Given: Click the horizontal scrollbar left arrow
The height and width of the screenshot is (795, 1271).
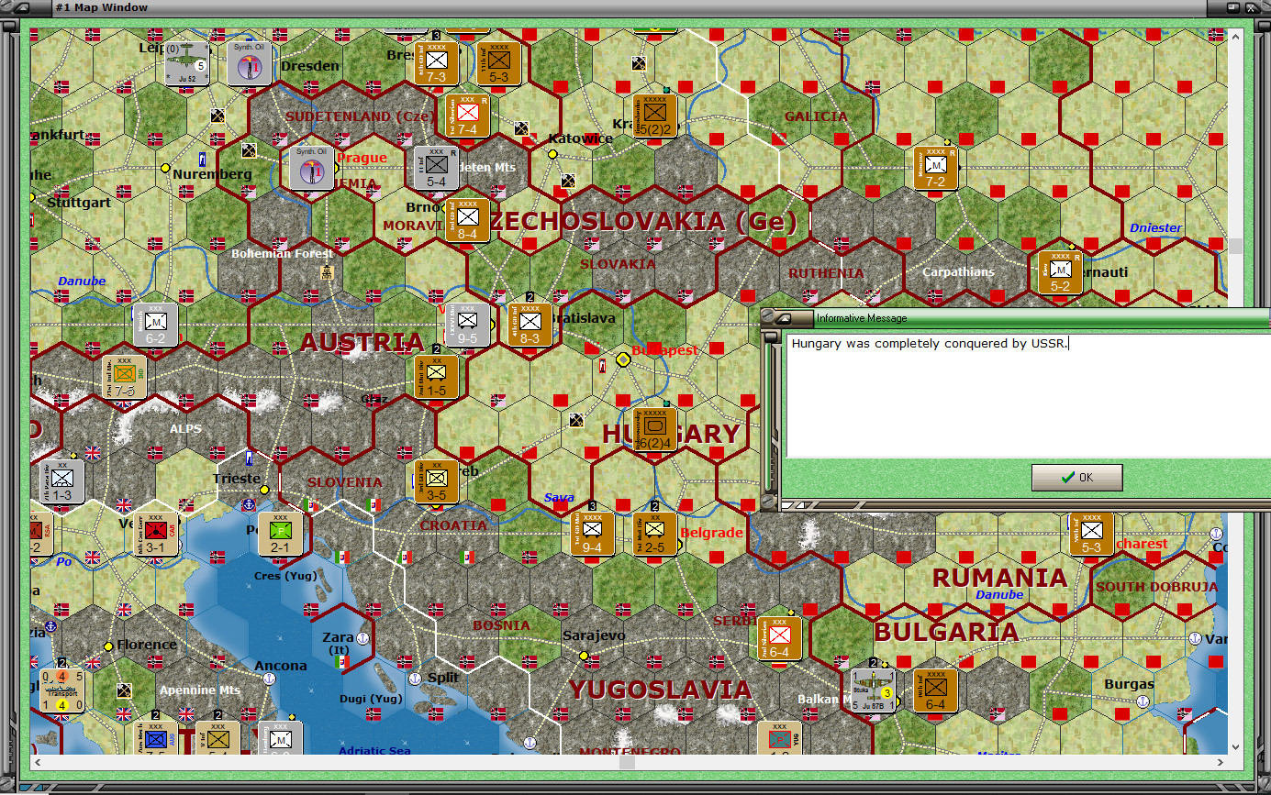Looking at the screenshot, I should 36,761.
